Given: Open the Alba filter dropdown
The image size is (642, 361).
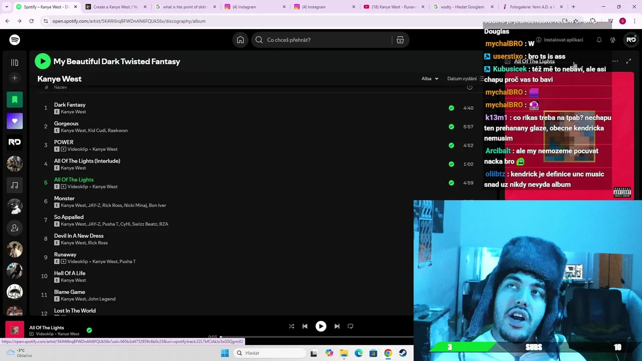Looking at the screenshot, I should [430, 79].
